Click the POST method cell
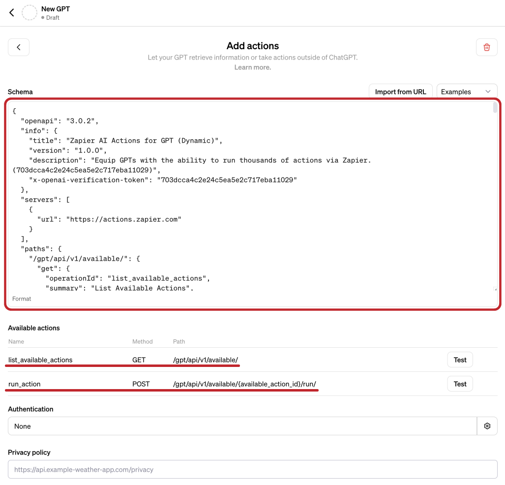The width and height of the screenshot is (505, 485). click(141, 384)
